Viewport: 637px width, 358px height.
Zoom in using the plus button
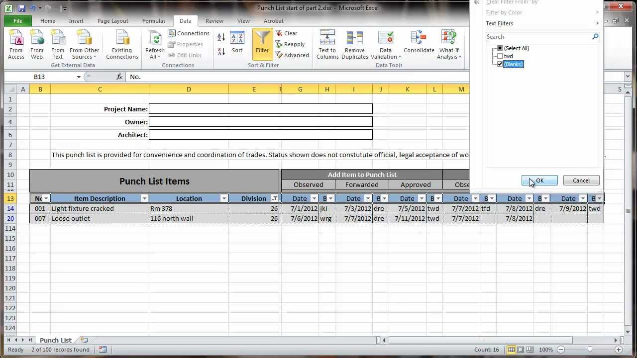(x=619, y=350)
